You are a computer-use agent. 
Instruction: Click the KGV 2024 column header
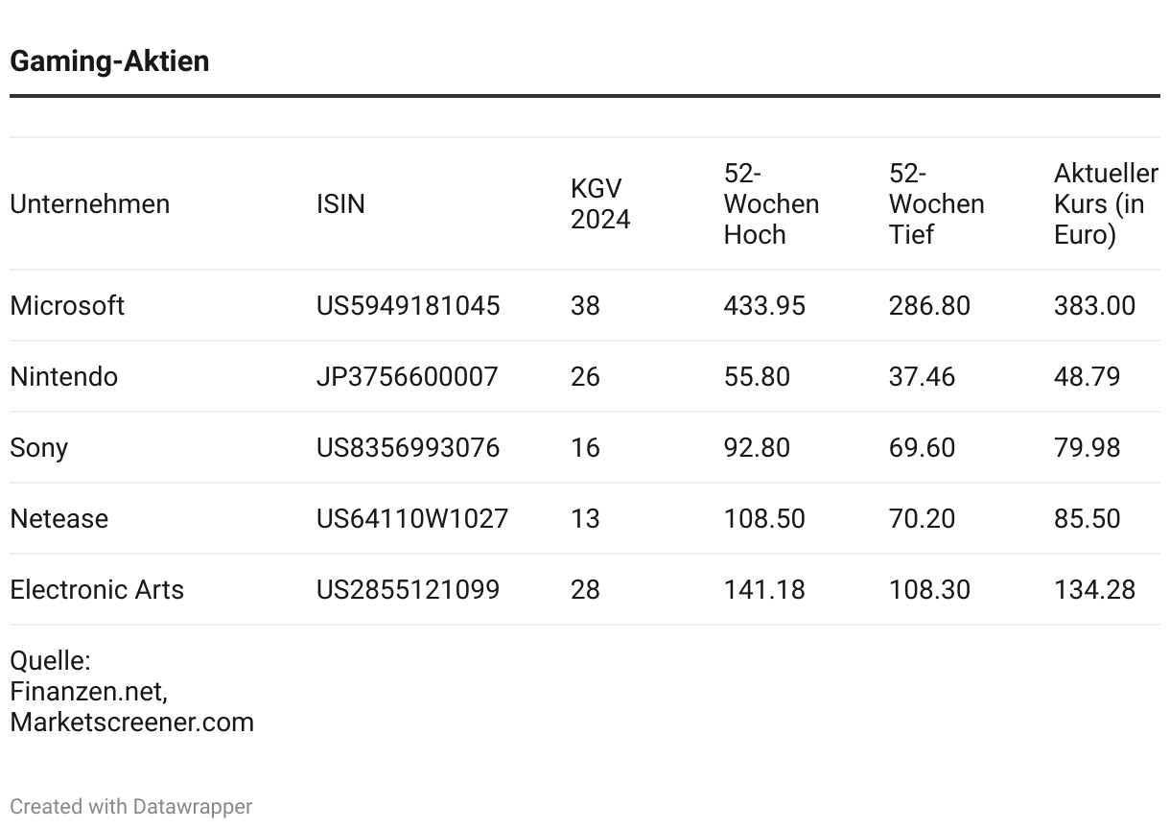click(600, 203)
